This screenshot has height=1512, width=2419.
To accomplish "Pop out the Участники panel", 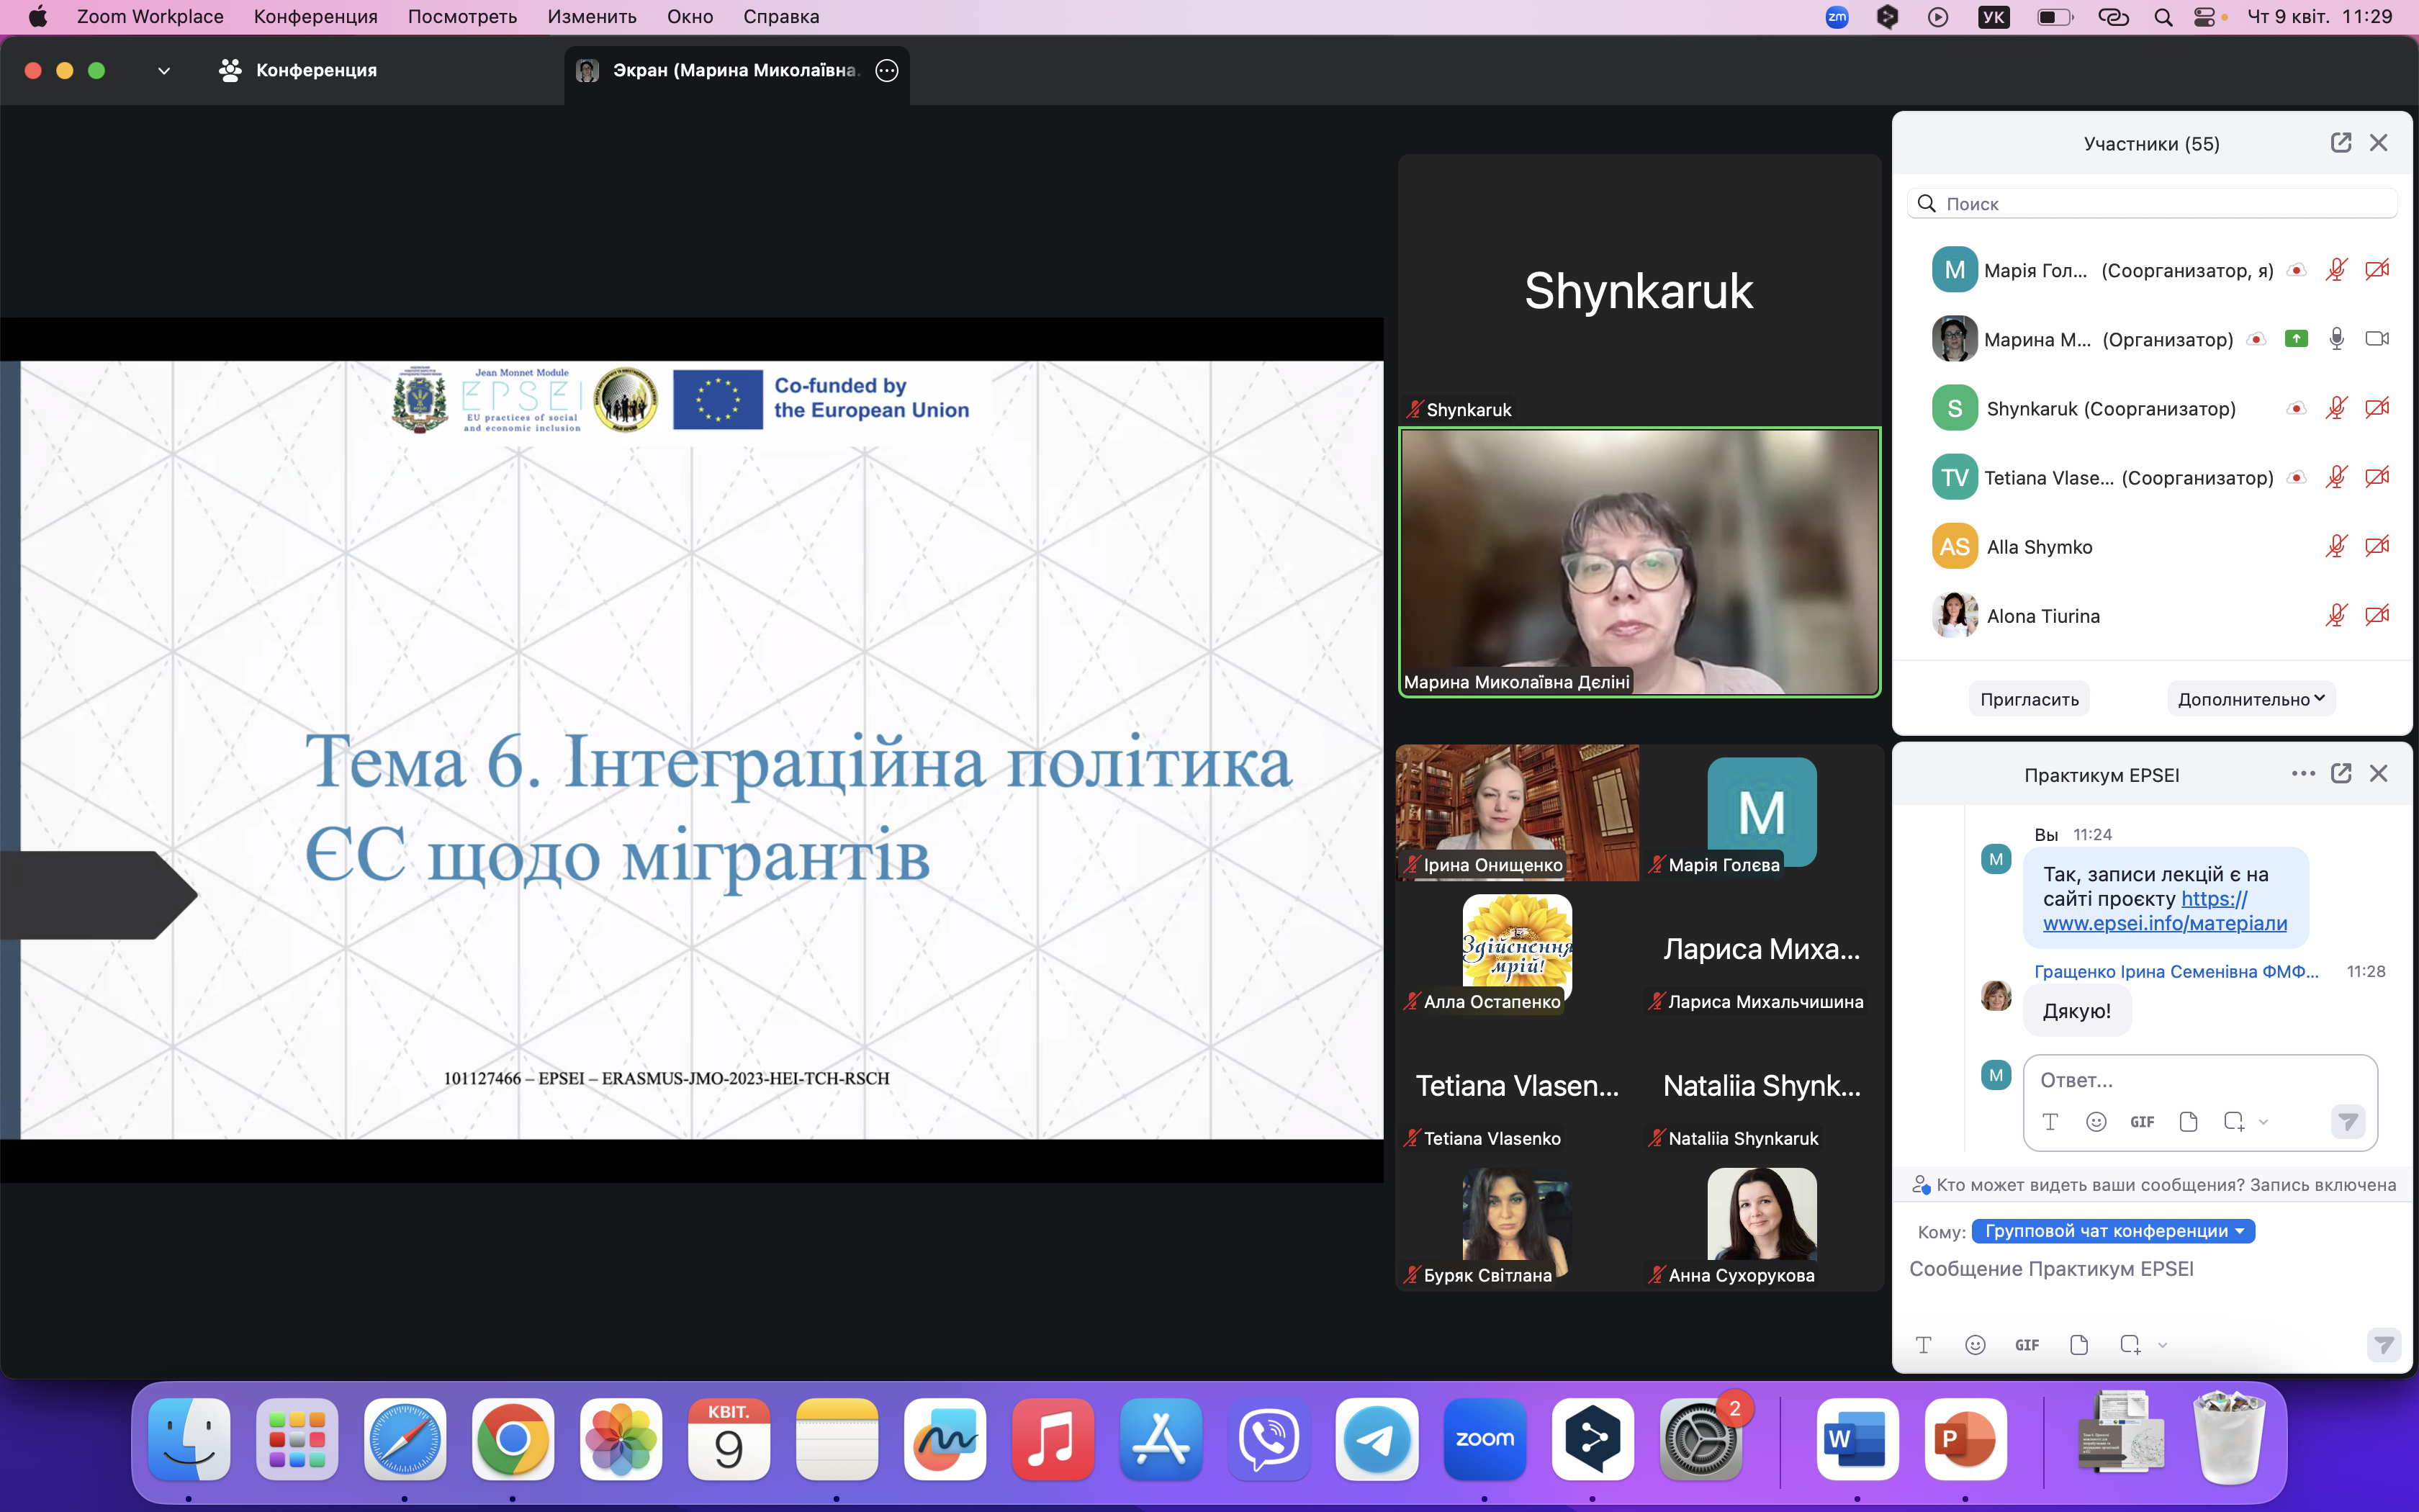I will click(2340, 143).
